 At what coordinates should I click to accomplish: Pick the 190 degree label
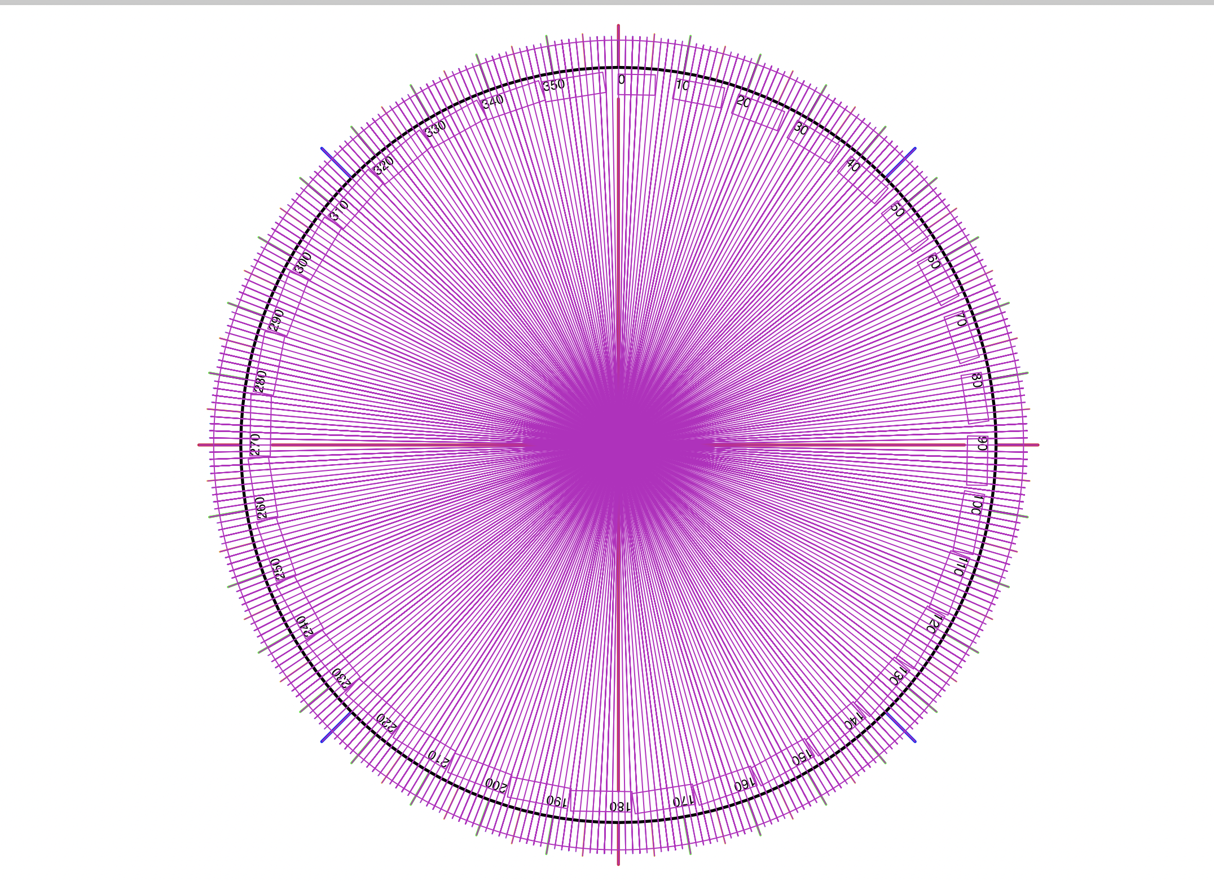pyautogui.click(x=556, y=800)
